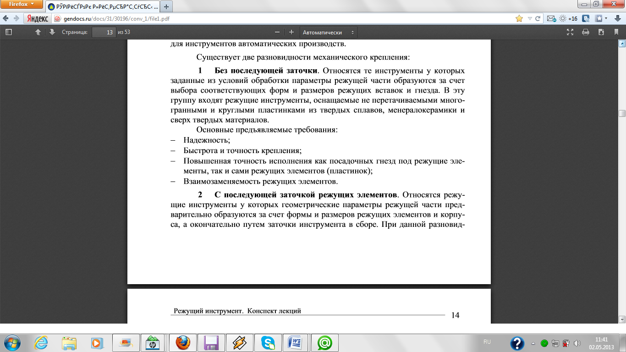This screenshot has width=626, height=352.
Task: Bookmark this page with the star
Action: (519, 19)
